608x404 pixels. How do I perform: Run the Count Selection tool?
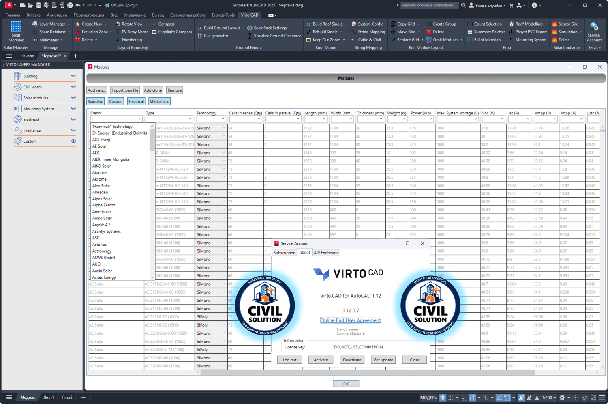(x=484, y=24)
